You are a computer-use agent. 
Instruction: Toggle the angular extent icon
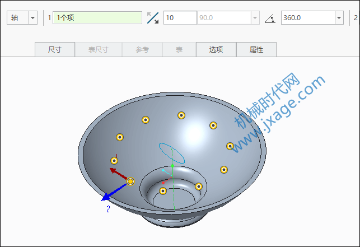tap(270, 18)
